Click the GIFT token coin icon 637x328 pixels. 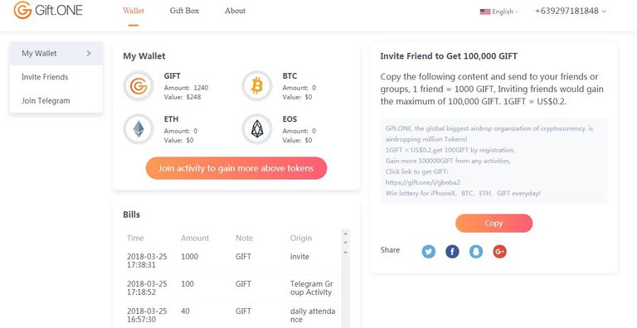tap(139, 85)
